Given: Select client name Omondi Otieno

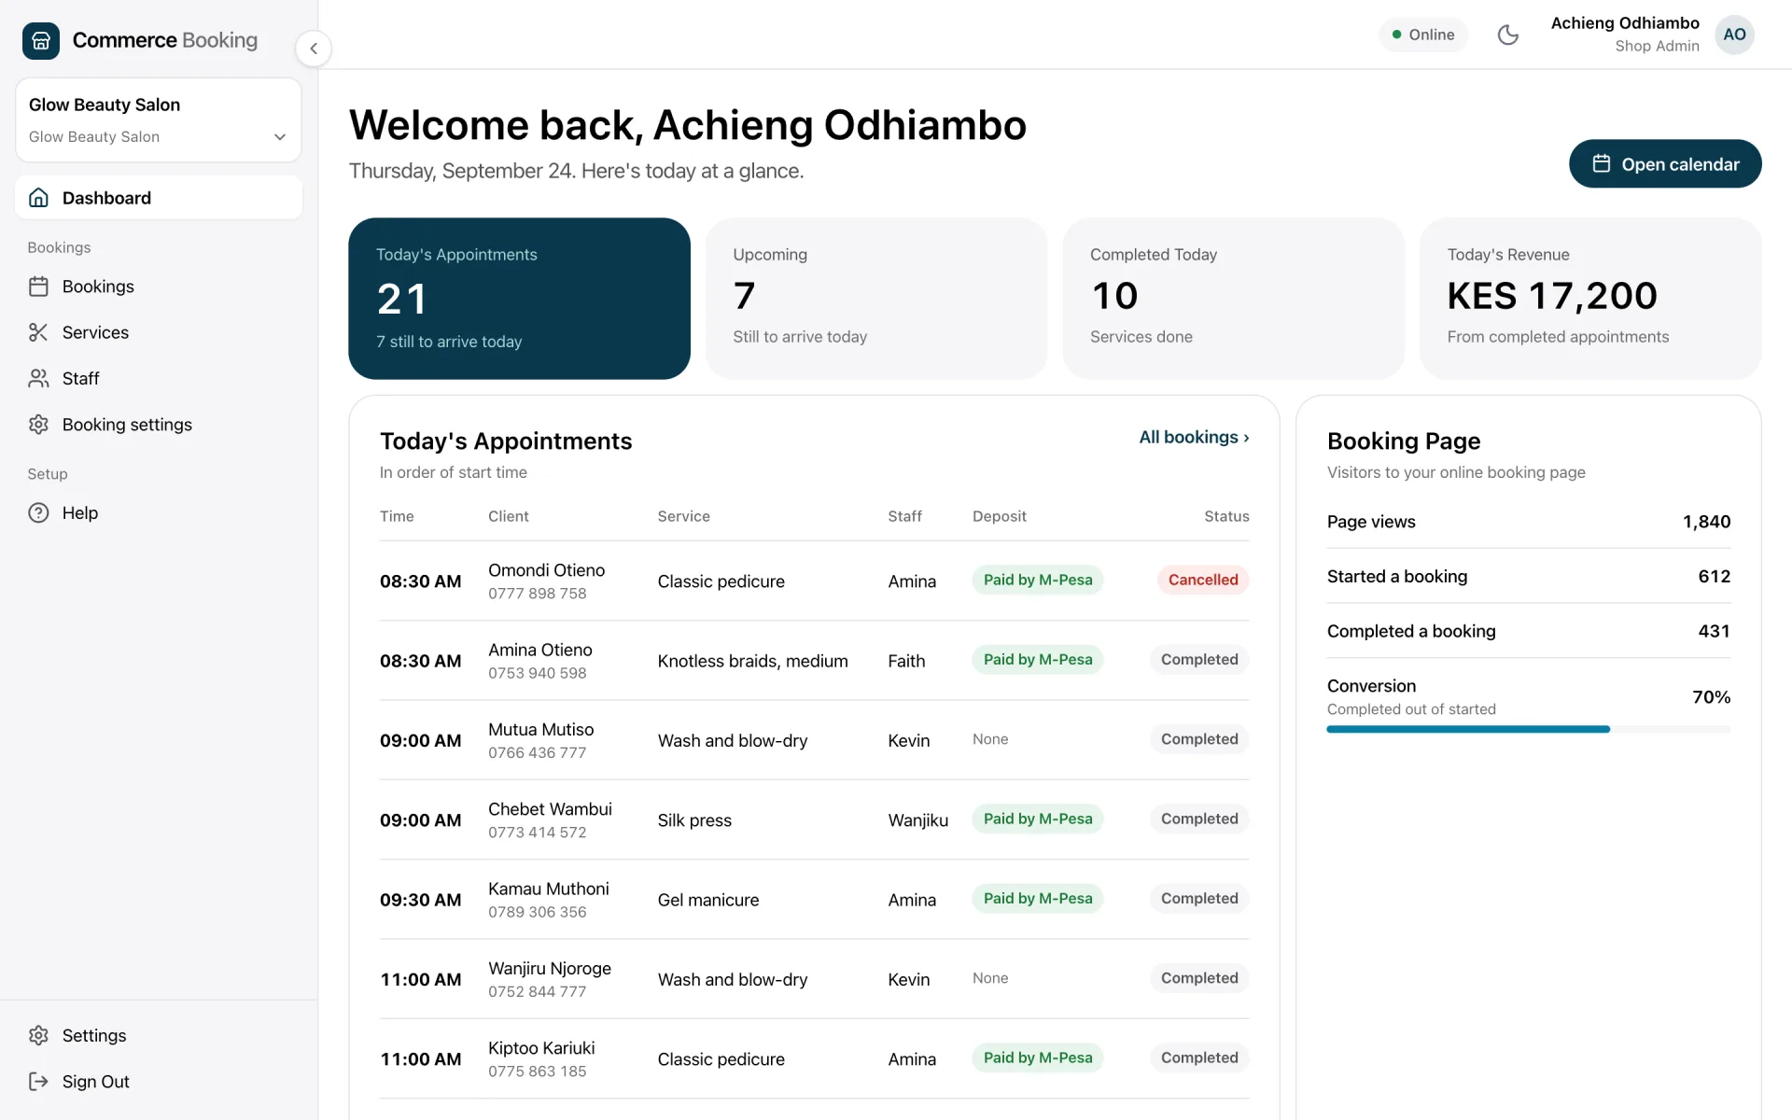Looking at the screenshot, I should (546, 570).
